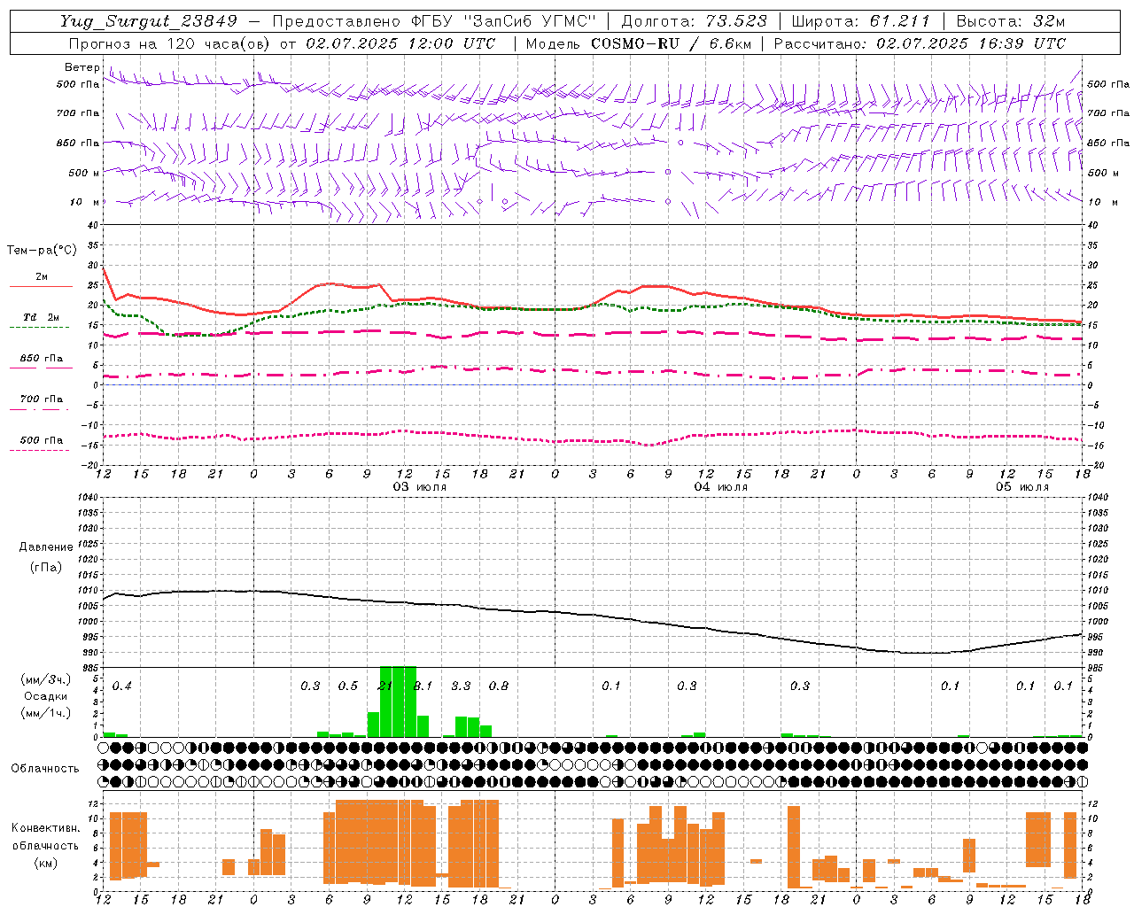This screenshot has height=907, width=1134.
Task: Click the "04 июля" date label
Action: coord(720,487)
